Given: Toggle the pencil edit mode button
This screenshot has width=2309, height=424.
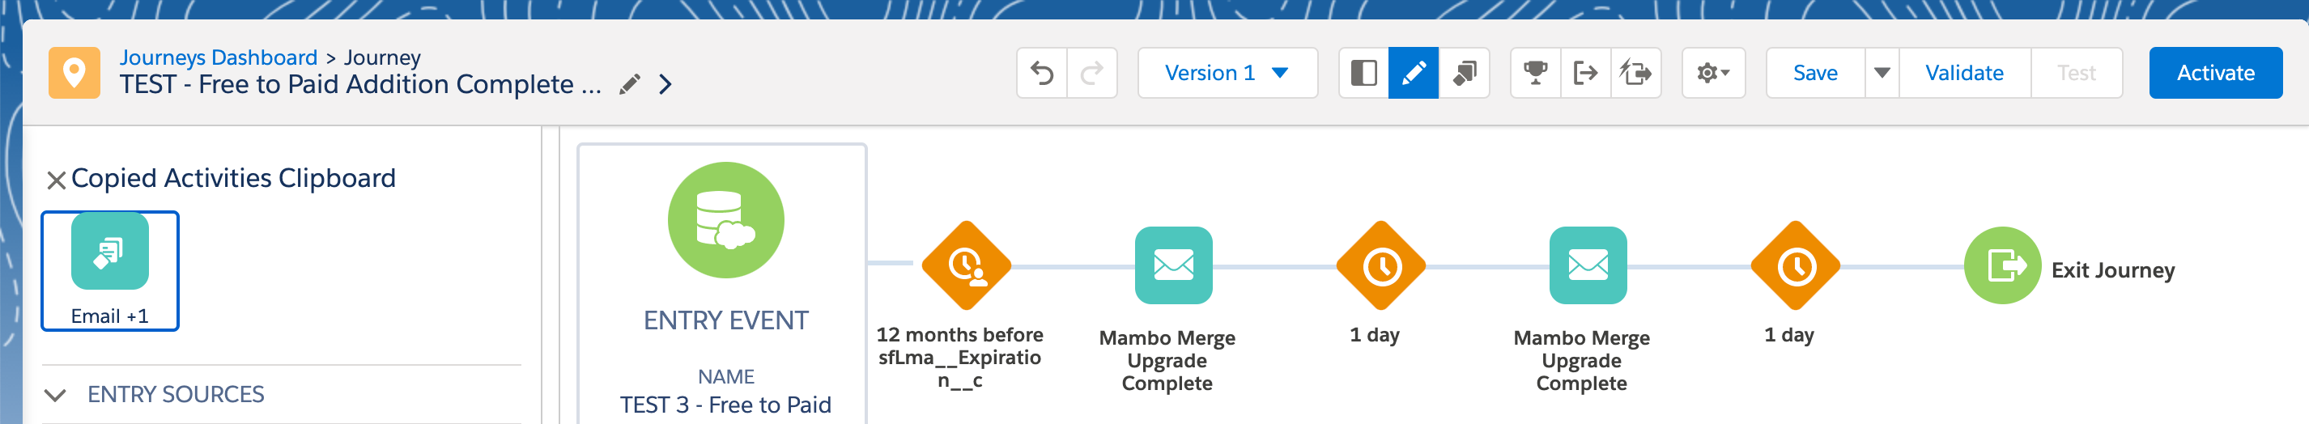Looking at the screenshot, I should (x=1414, y=73).
